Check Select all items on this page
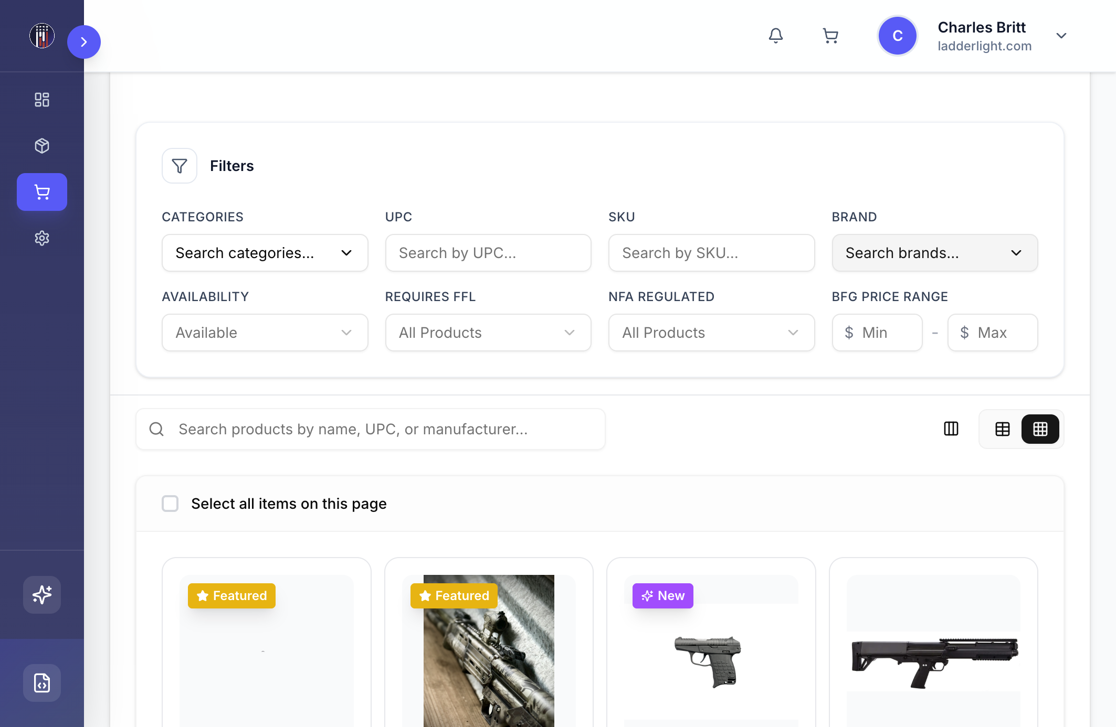 [170, 504]
